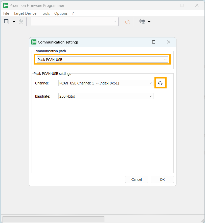Expand the arrow beside the communication icon
205x223 pixels.
149,22
